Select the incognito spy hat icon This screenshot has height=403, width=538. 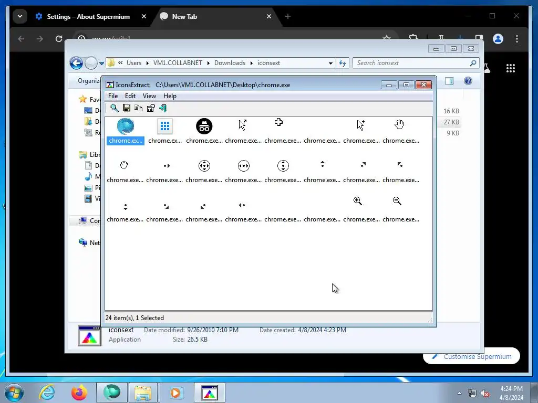pos(204,126)
